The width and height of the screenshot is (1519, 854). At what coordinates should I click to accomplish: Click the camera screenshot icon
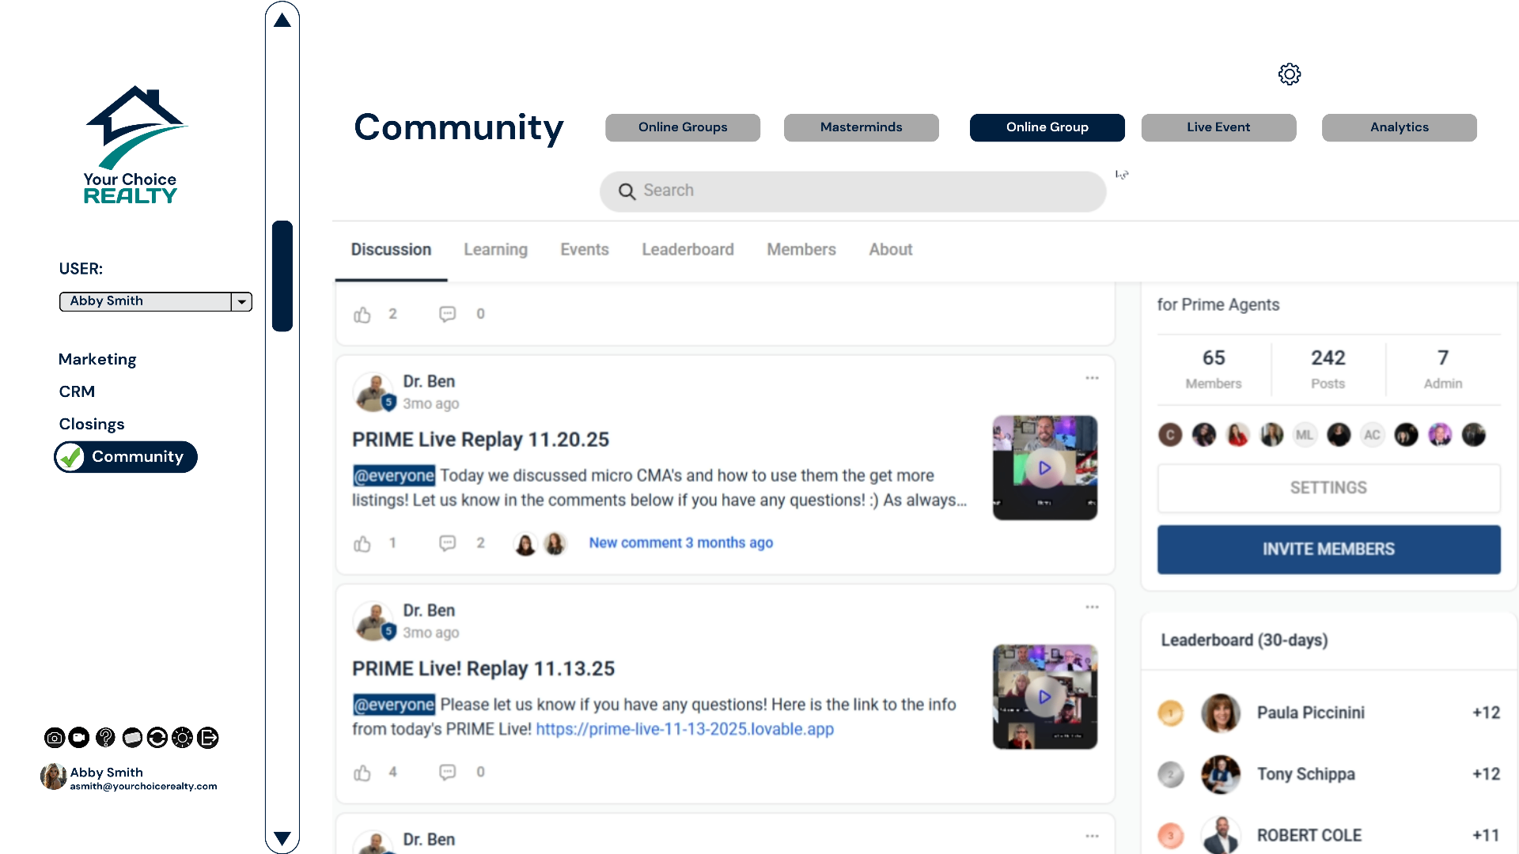click(x=55, y=738)
